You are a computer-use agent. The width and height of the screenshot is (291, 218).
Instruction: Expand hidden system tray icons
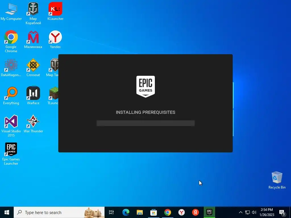coord(240,212)
